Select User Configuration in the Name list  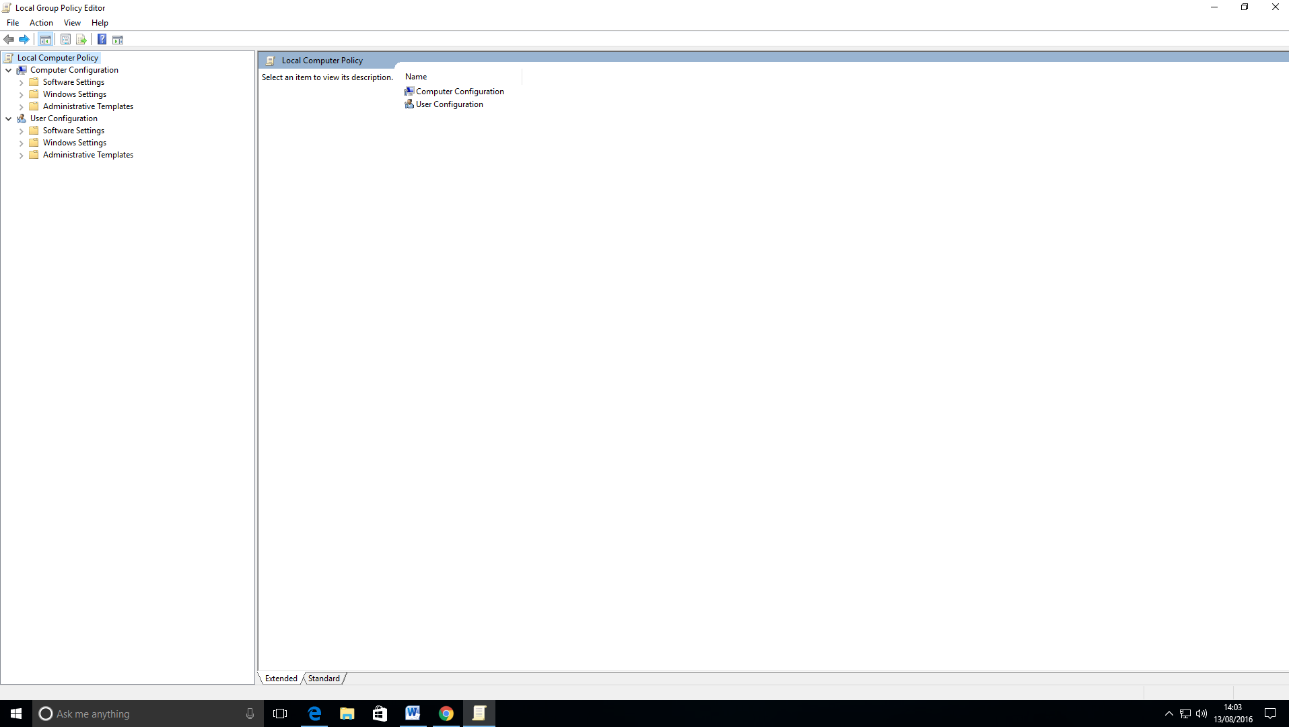tap(449, 104)
